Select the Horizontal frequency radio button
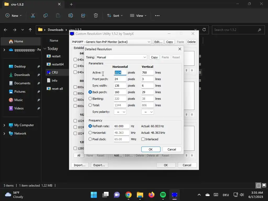The image size is (268, 201). 90,133
